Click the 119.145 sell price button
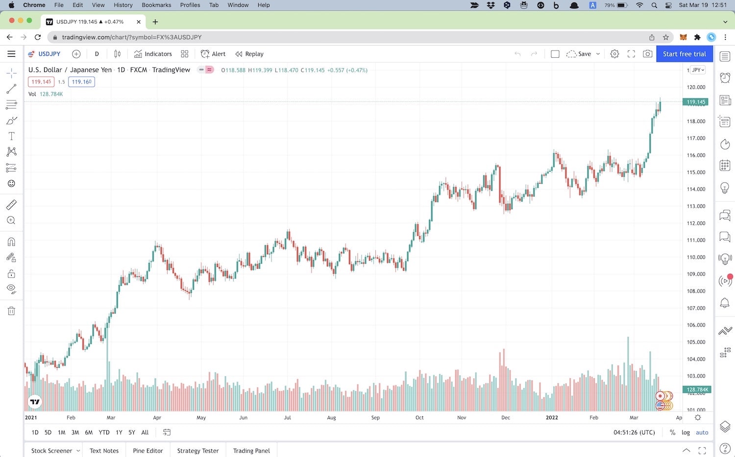This screenshot has height=457, width=735. click(x=41, y=82)
